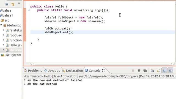Screen dimensions: 176x99
Task: Select the Console tab
Action: pos(95,71)
